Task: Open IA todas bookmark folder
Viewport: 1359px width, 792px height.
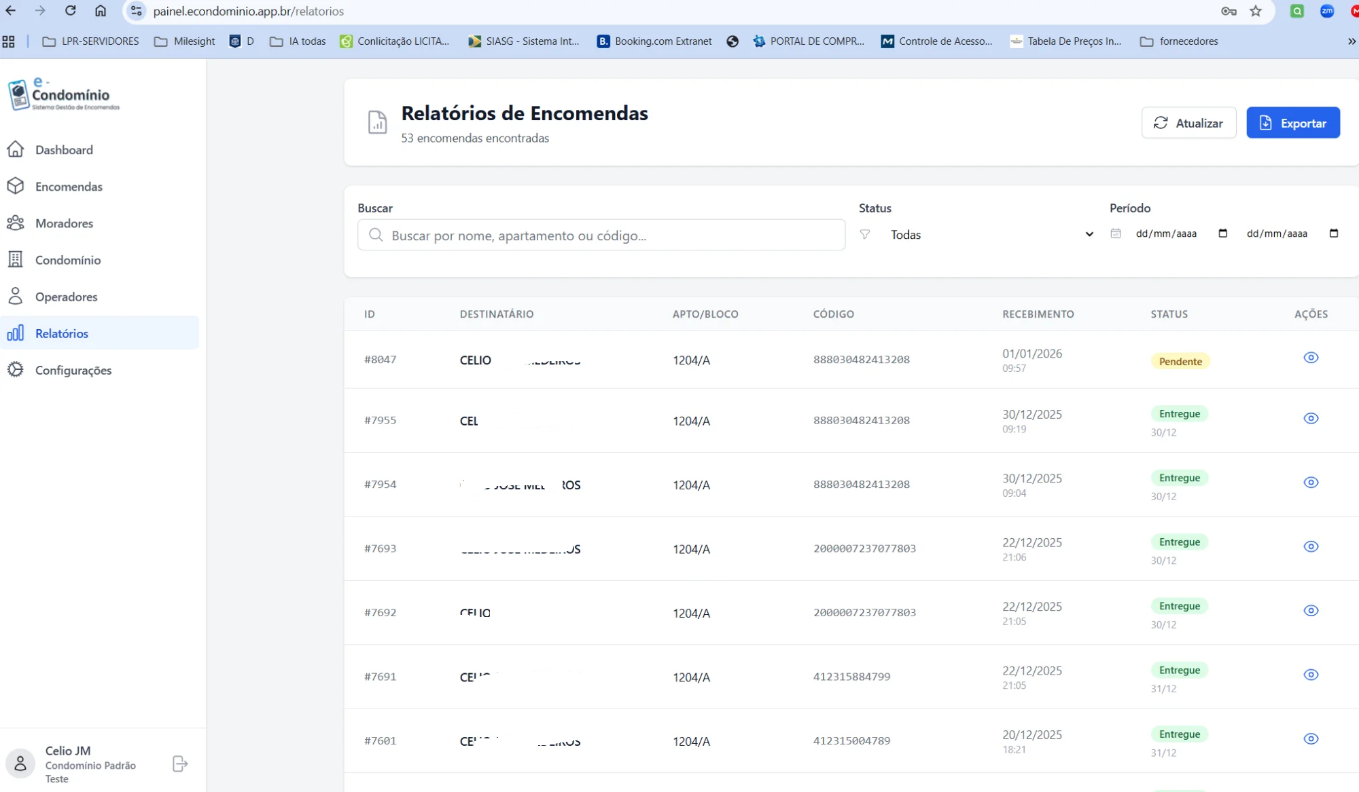Action: point(298,41)
